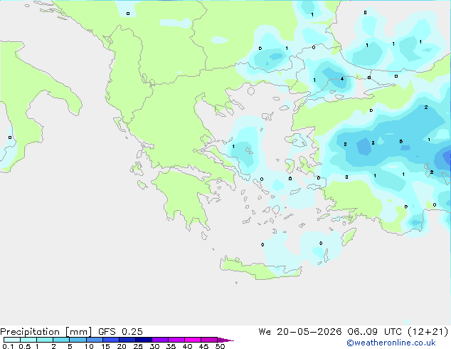Pick legend swatch between 0.1 and 0.5
Screen dimensions: 451x349
tap(12, 340)
